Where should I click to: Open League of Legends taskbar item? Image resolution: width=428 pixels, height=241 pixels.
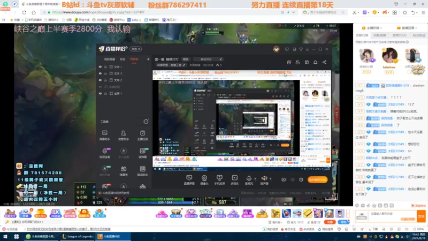pyautogui.click(x=77, y=237)
